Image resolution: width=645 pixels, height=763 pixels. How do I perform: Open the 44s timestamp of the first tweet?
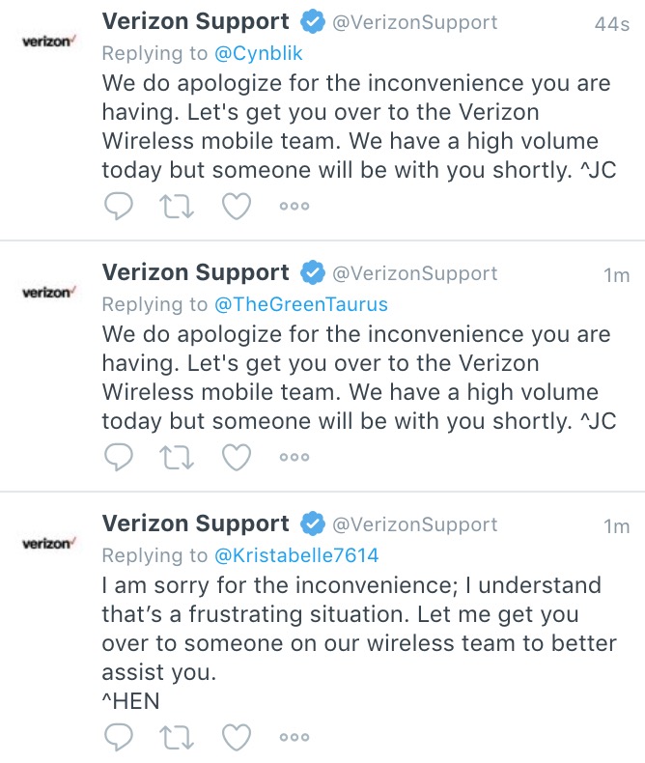click(x=612, y=24)
